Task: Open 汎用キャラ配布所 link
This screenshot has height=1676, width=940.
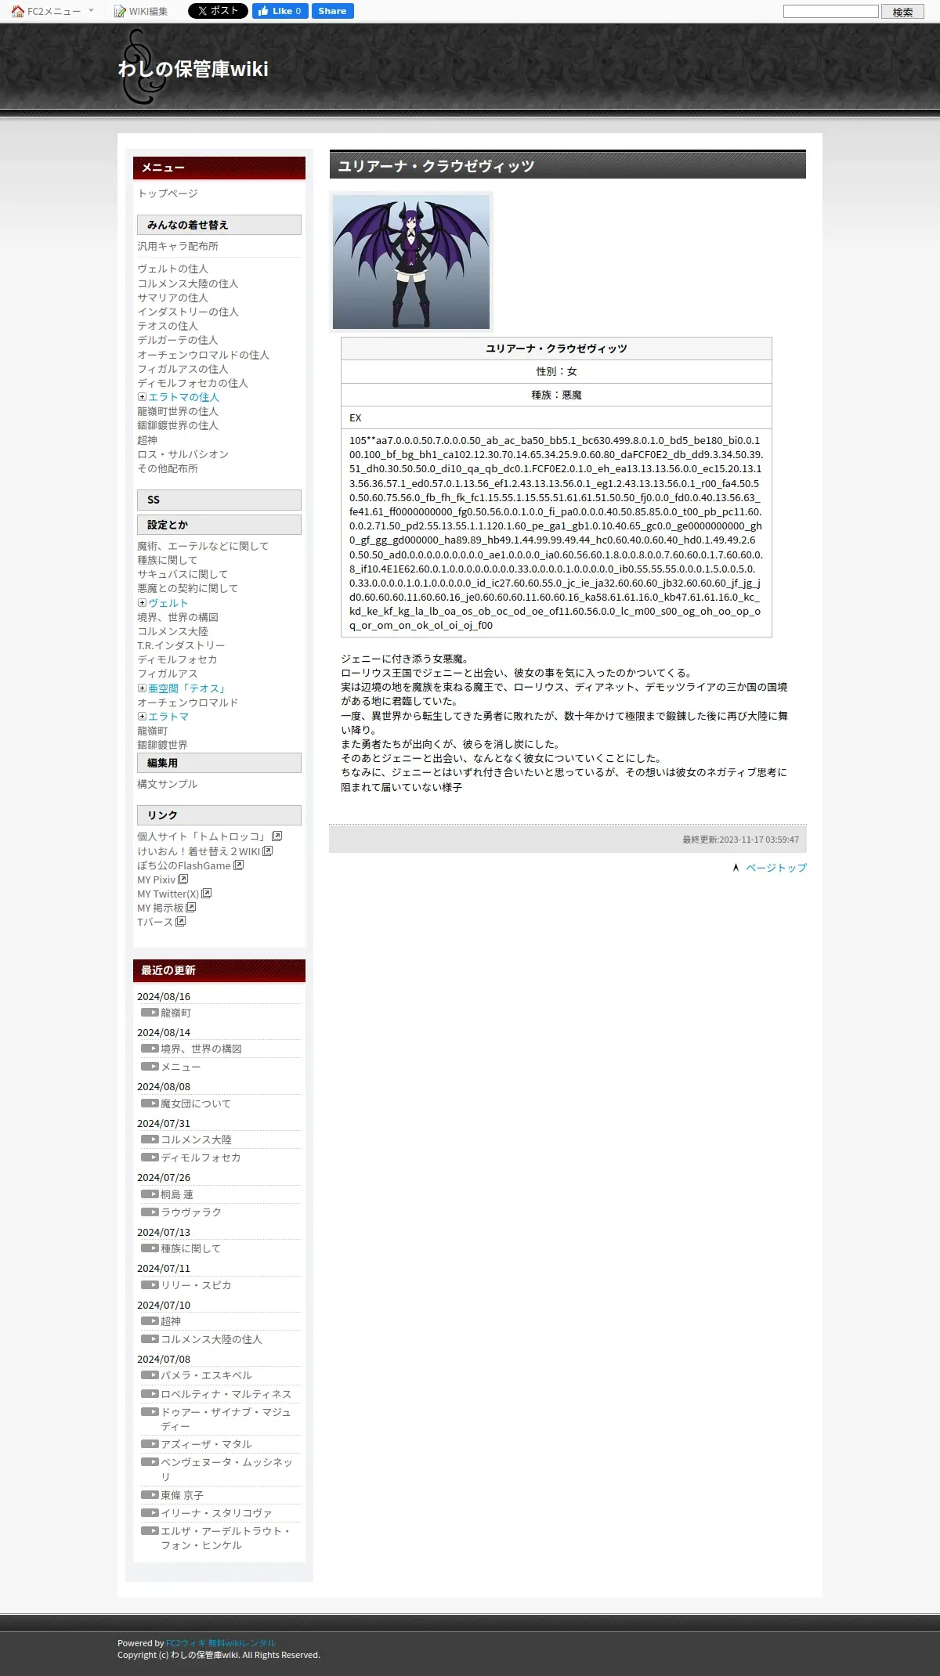Action: [178, 246]
